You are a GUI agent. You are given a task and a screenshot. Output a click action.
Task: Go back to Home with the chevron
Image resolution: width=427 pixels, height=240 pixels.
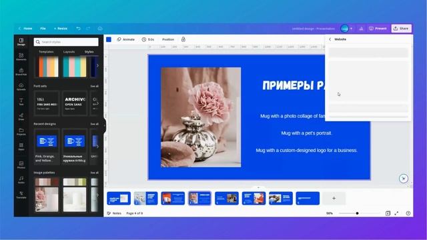(19, 28)
